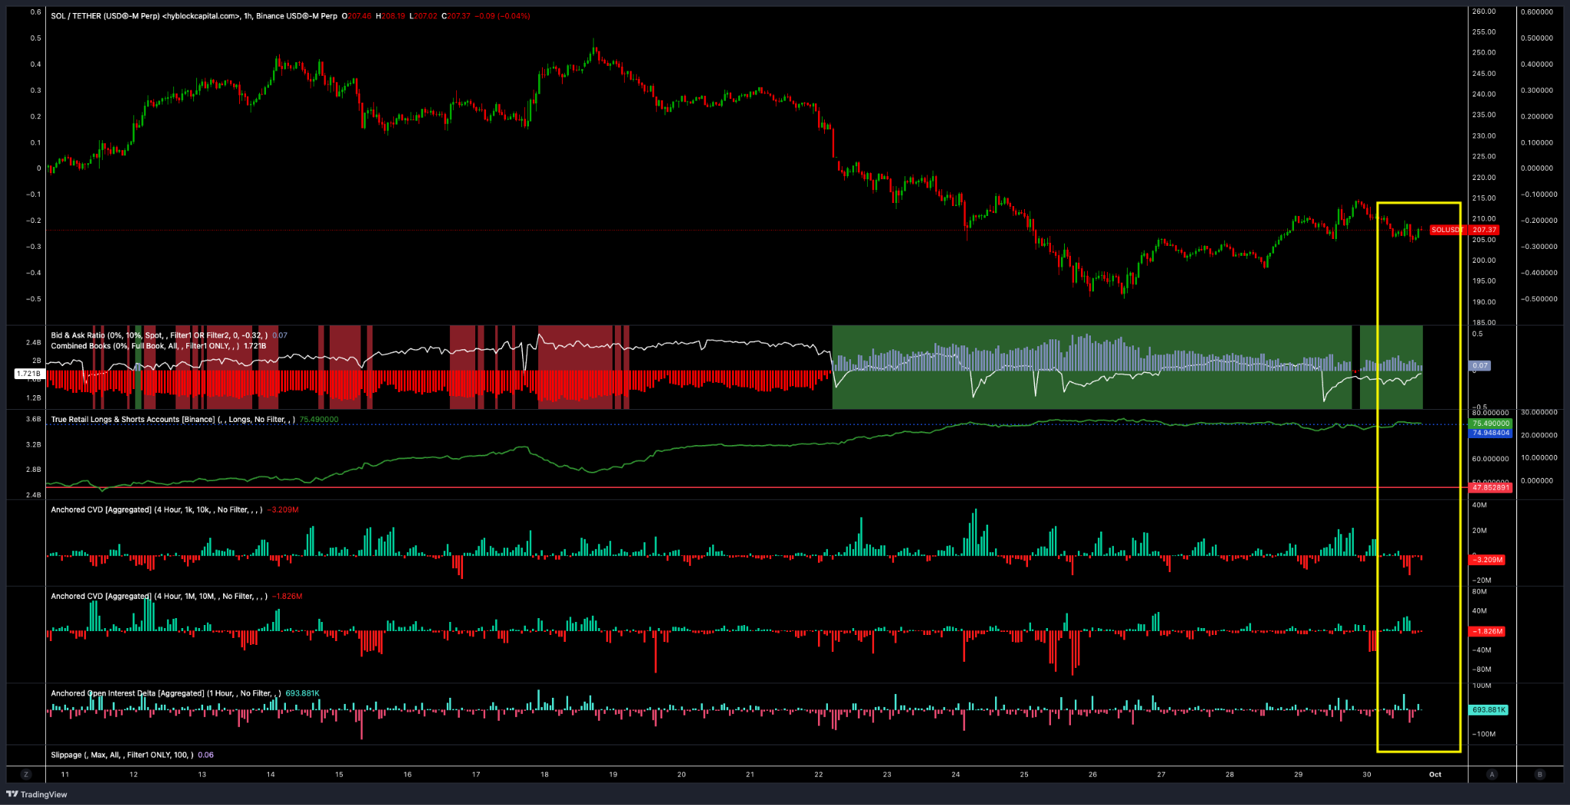Click the blue 74.948404 value badge
The height and width of the screenshot is (805, 1570).
[1489, 433]
